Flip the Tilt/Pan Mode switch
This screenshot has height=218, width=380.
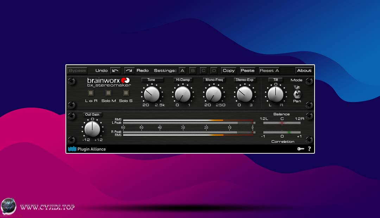pyautogui.click(x=297, y=94)
